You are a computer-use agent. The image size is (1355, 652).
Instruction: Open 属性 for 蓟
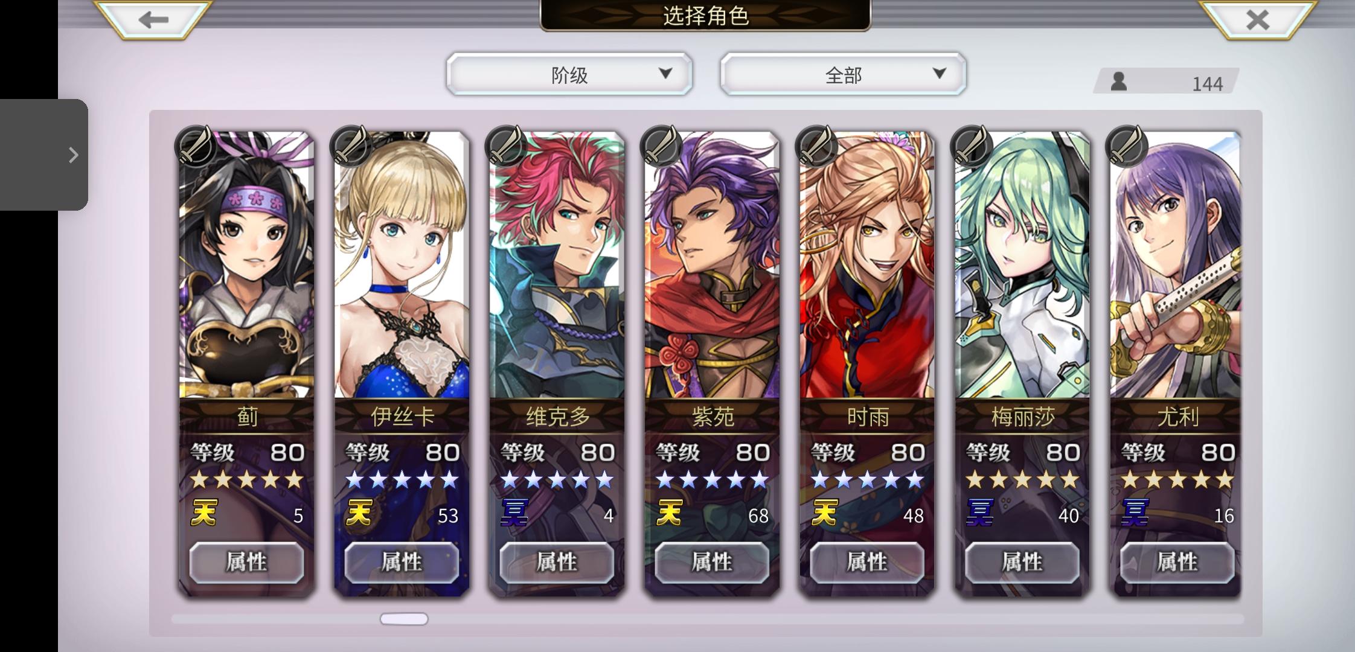tap(246, 562)
